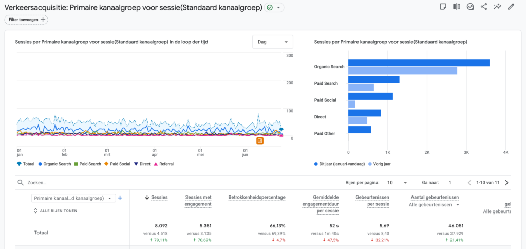Click the compare columns icon
This screenshot has width=526, height=249.
[x=457, y=7]
